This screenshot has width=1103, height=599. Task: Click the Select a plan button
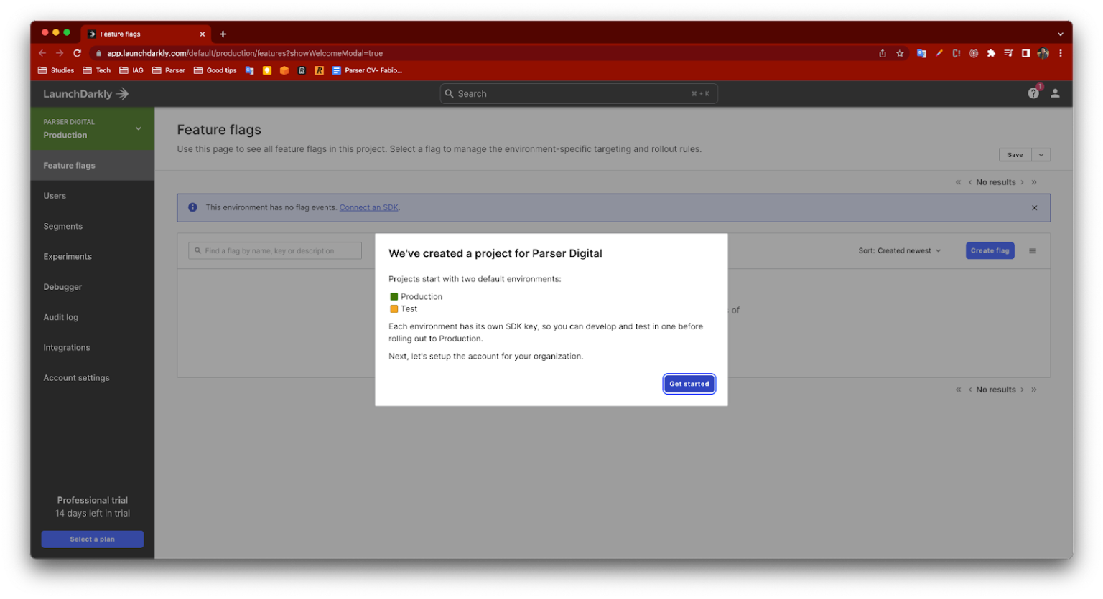pyautogui.click(x=93, y=539)
